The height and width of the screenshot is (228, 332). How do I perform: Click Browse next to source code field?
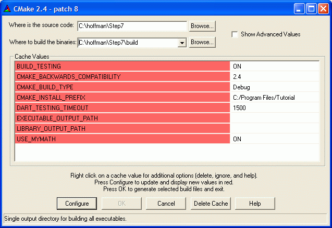[x=202, y=26]
